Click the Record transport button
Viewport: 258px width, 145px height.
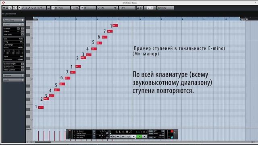click(144, 137)
